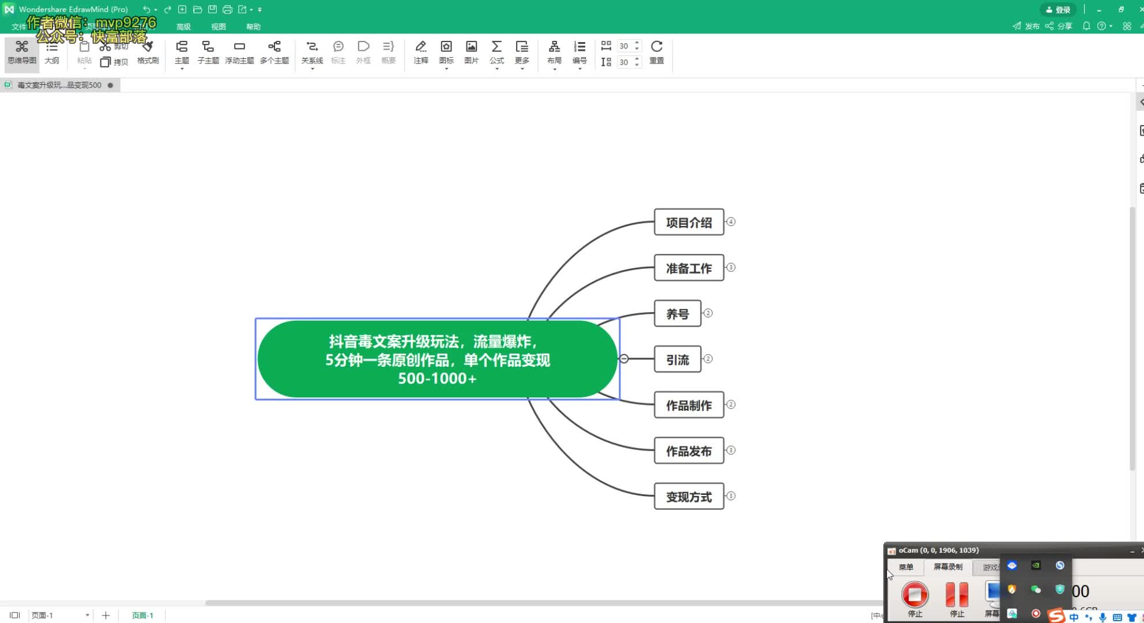Undo the last action in title bar
Viewport: 1144px width, 623px height.
[x=146, y=9]
